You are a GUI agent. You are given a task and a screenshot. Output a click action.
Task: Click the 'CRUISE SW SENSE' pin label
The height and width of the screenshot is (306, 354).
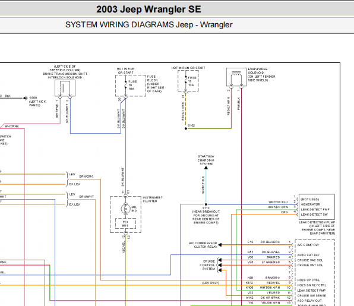click(x=312, y=295)
